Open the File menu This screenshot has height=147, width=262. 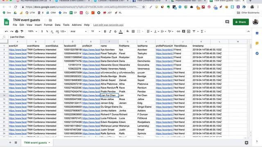click(15, 25)
